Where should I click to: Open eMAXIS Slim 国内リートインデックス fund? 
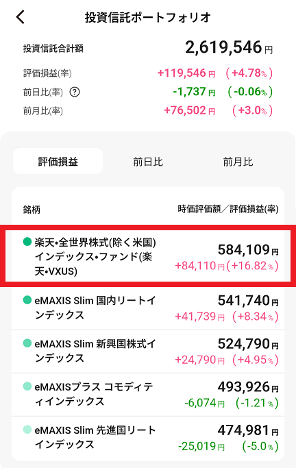(x=148, y=308)
